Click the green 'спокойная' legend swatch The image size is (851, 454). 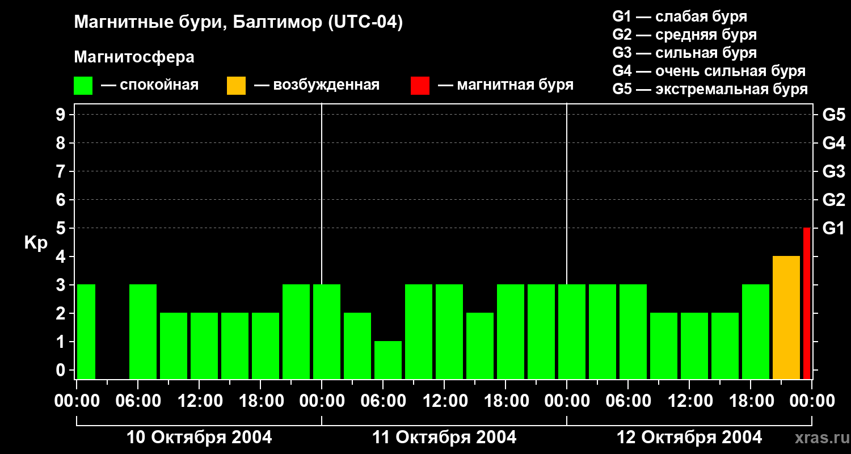83,86
